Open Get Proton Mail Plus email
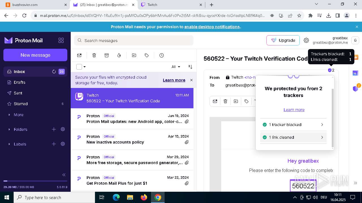This screenshot has width=362, height=203. pyautogui.click(x=132, y=180)
